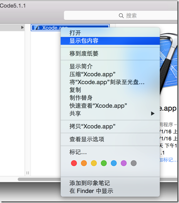Open the 共享 submenu
179x203 pixels.
[110, 114]
